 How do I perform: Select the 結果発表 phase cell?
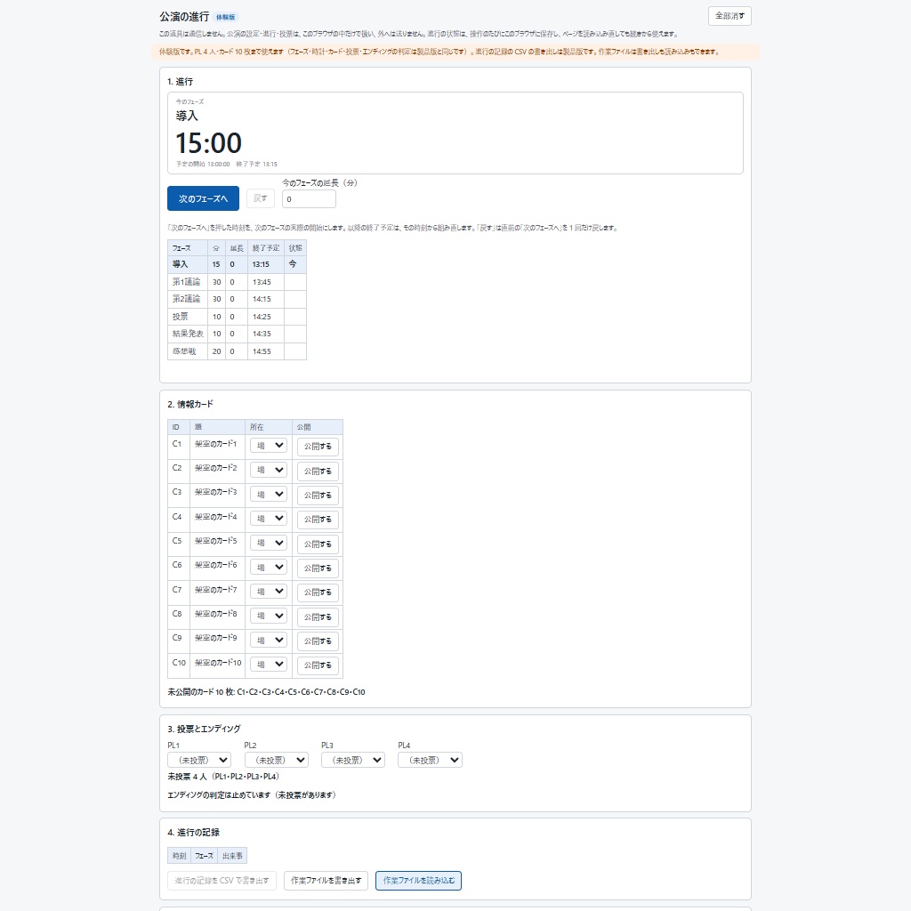[x=187, y=334]
